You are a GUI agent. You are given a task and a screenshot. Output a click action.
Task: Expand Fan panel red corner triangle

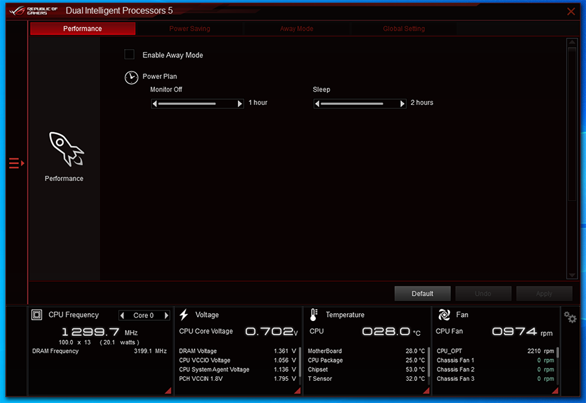point(555,391)
